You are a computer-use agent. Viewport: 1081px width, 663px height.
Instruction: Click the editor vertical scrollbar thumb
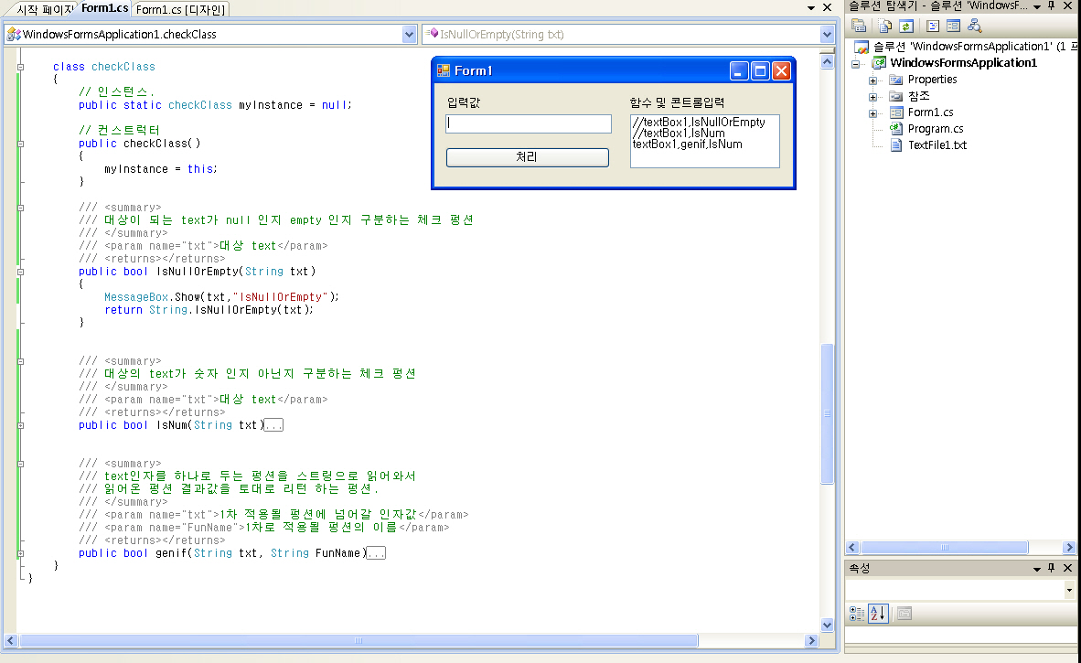(x=828, y=413)
